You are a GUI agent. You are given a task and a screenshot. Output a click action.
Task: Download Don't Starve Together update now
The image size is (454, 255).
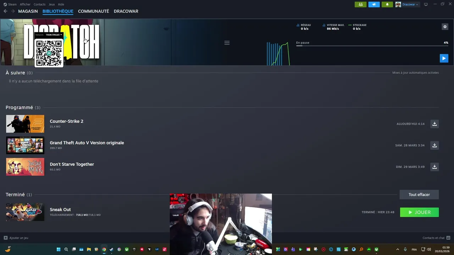click(x=434, y=166)
